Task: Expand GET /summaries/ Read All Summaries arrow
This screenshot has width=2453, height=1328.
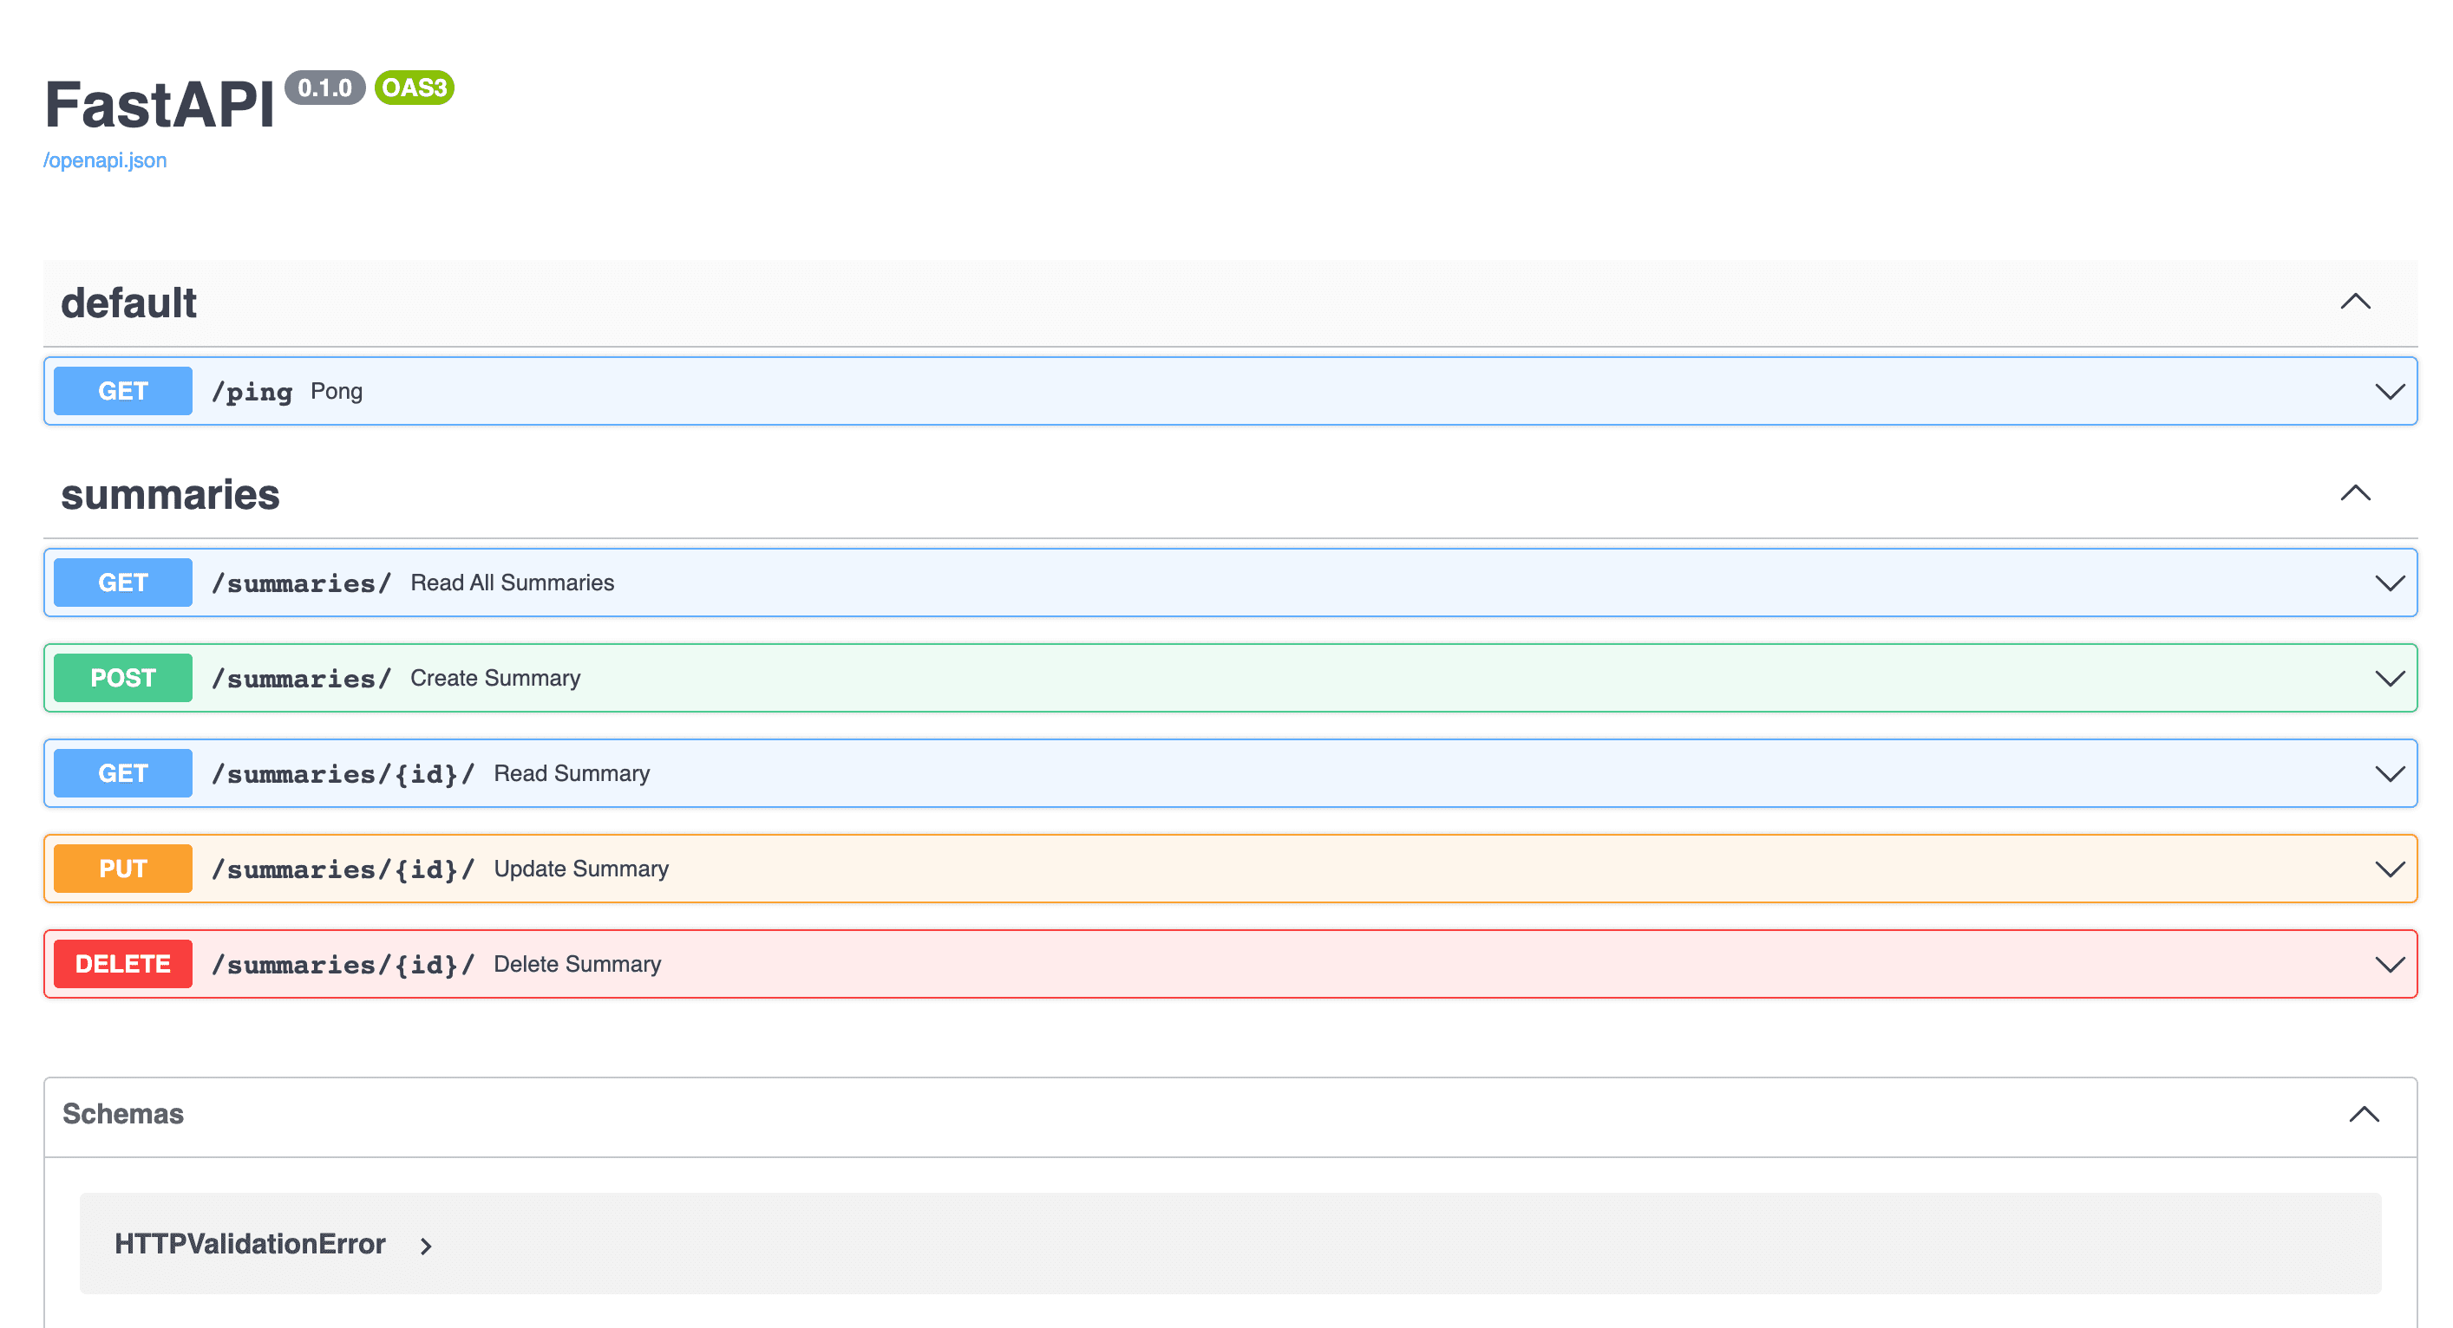Action: 2389,583
